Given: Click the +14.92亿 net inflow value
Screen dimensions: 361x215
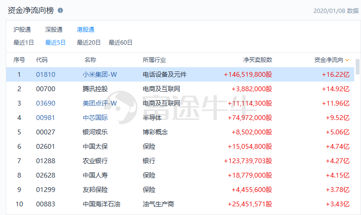Looking at the screenshot, I should (x=336, y=89).
